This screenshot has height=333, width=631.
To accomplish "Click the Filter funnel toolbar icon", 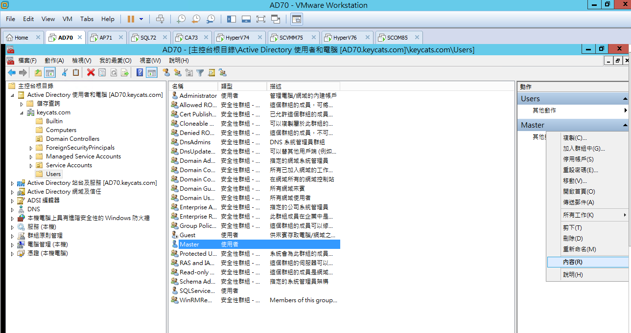I will (x=200, y=72).
